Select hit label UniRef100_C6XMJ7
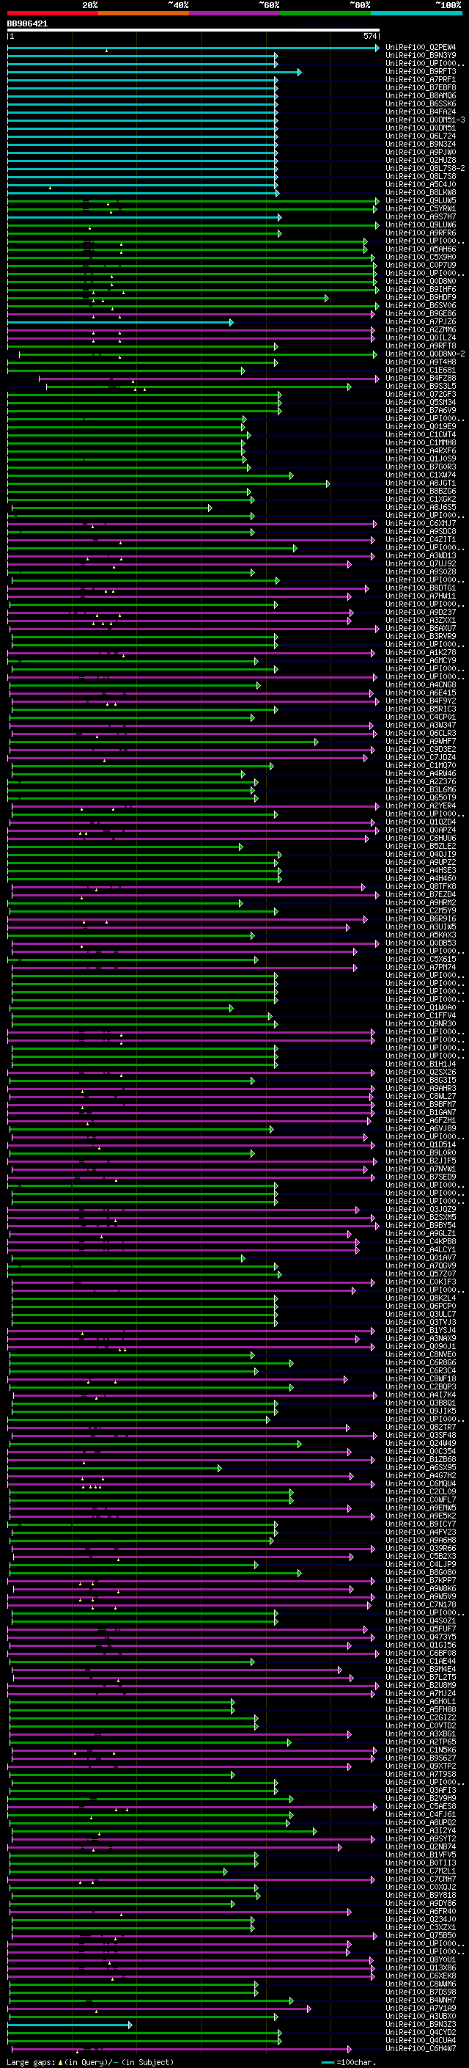 tap(421, 524)
